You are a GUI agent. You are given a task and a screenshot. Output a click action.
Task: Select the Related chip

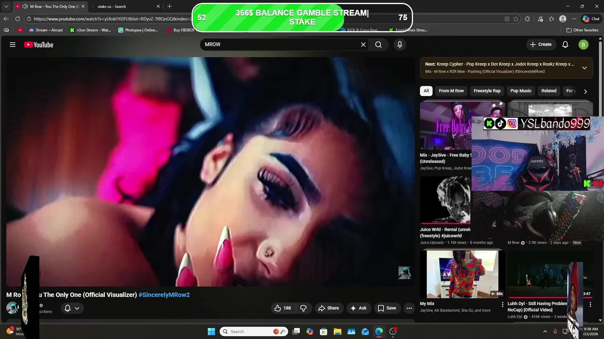tap(549, 91)
